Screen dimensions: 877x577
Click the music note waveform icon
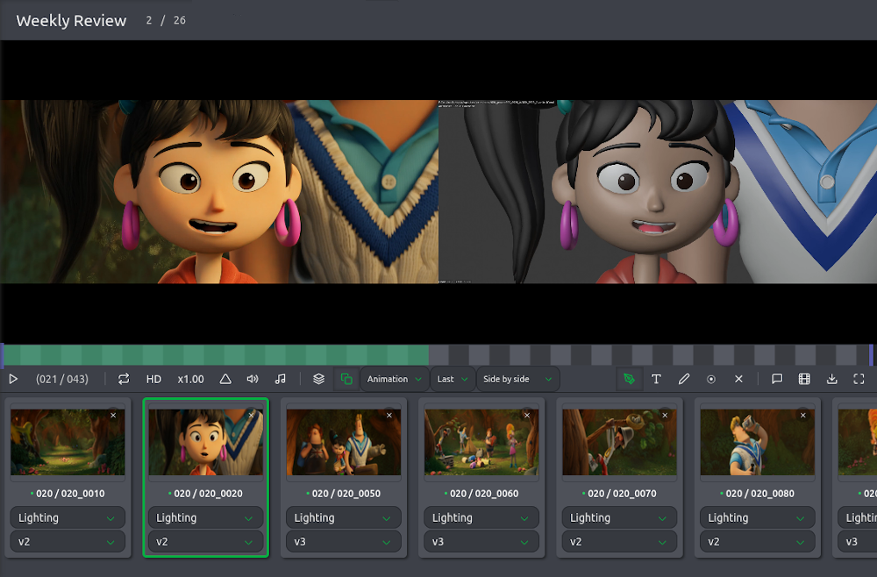click(281, 379)
